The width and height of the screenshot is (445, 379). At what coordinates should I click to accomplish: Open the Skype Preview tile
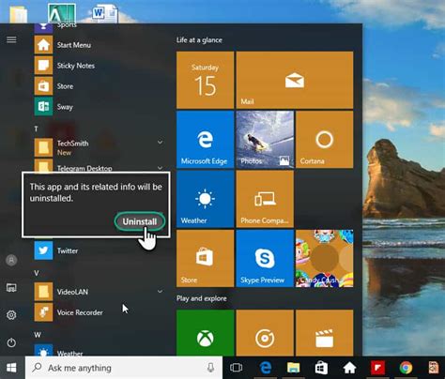(x=265, y=258)
